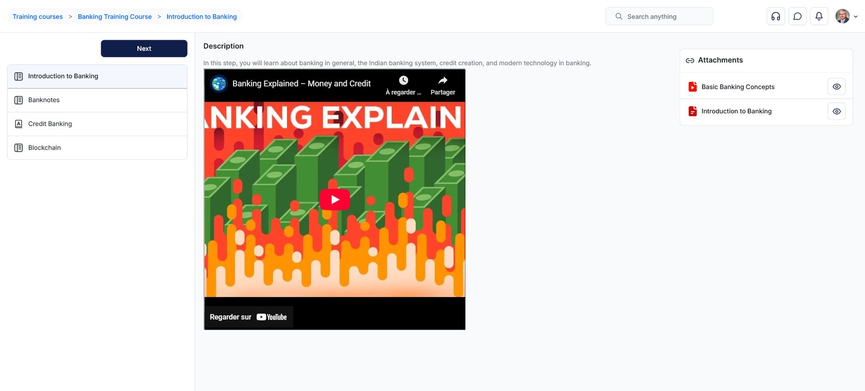The width and height of the screenshot is (865, 391).
Task: Click the Introduction to Banking document file icon
Action: coord(693,111)
